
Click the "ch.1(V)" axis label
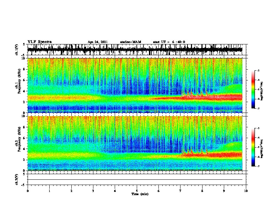point(17,50)
